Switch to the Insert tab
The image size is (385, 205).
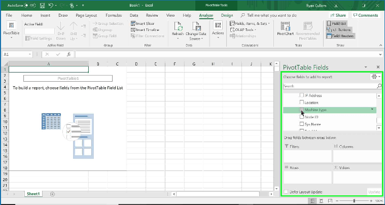pos(45,15)
